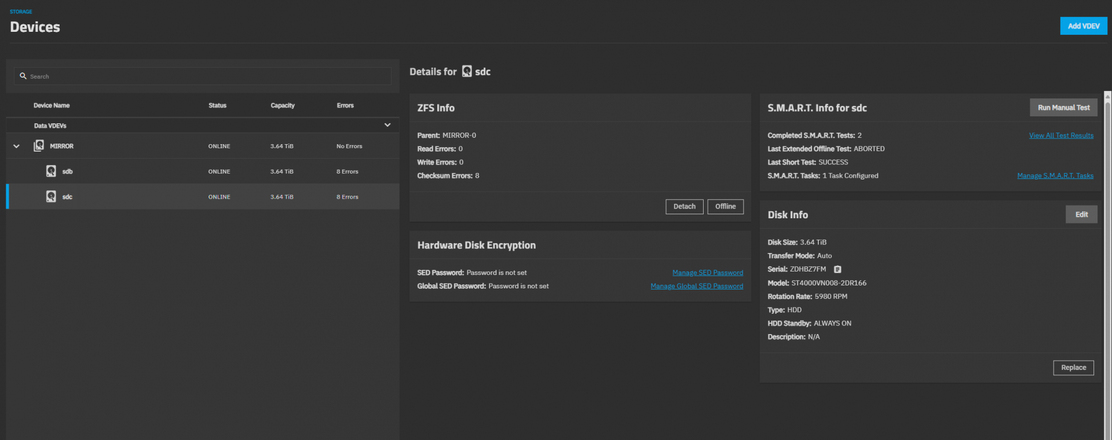
Task: Select the sdc row name
Action: tap(67, 197)
